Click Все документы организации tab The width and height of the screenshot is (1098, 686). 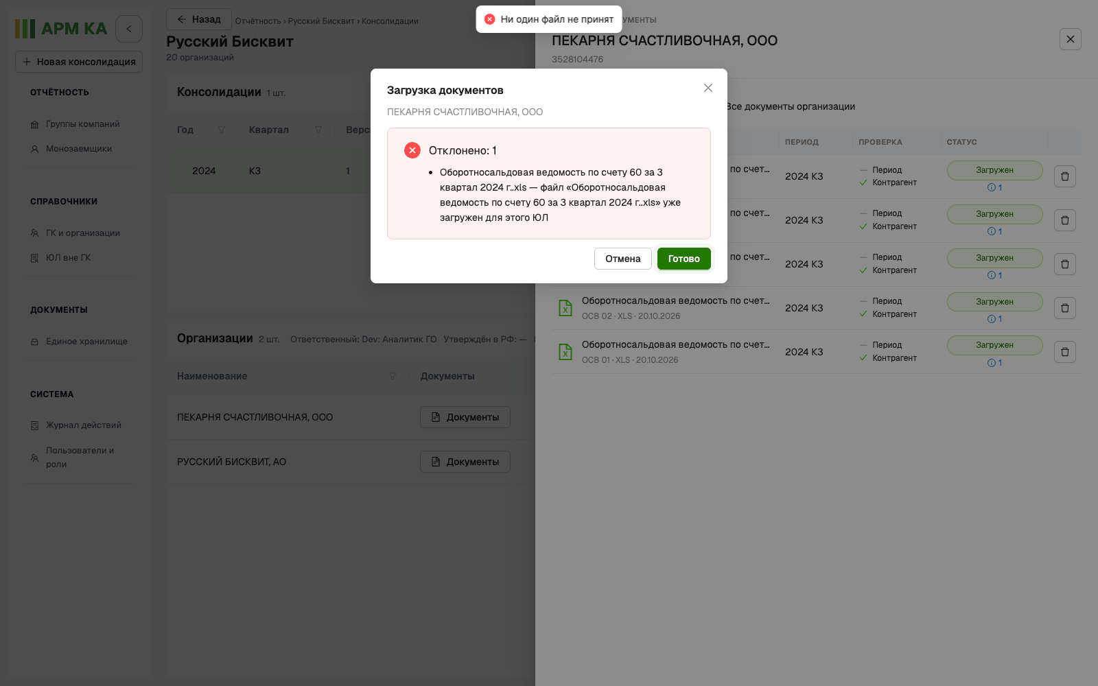tap(791, 106)
